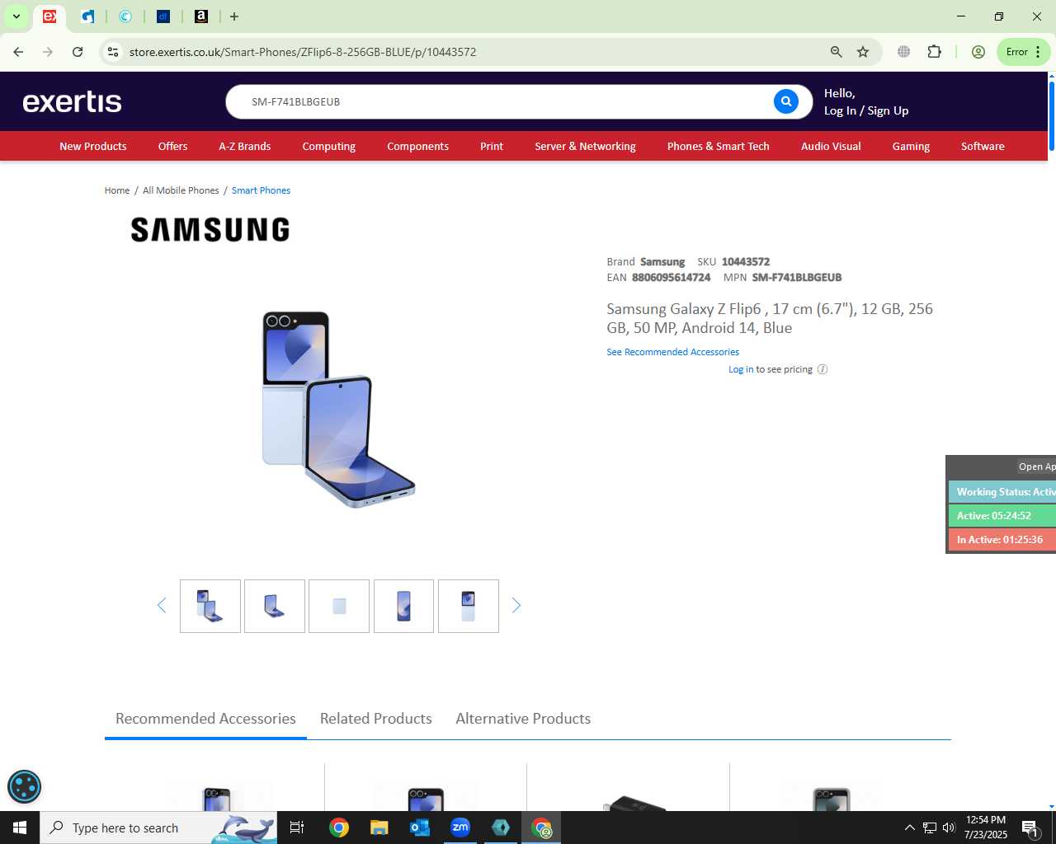This screenshot has height=844, width=1056.
Task: Click the Windows taskbar search box
Action: pos(158,828)
